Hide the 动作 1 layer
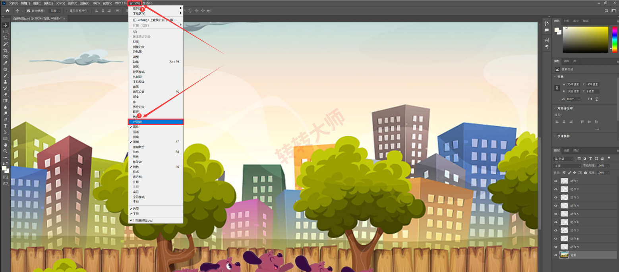Image resolution: width=619 pixels, height=272 pixels. (x=556, y=181)
